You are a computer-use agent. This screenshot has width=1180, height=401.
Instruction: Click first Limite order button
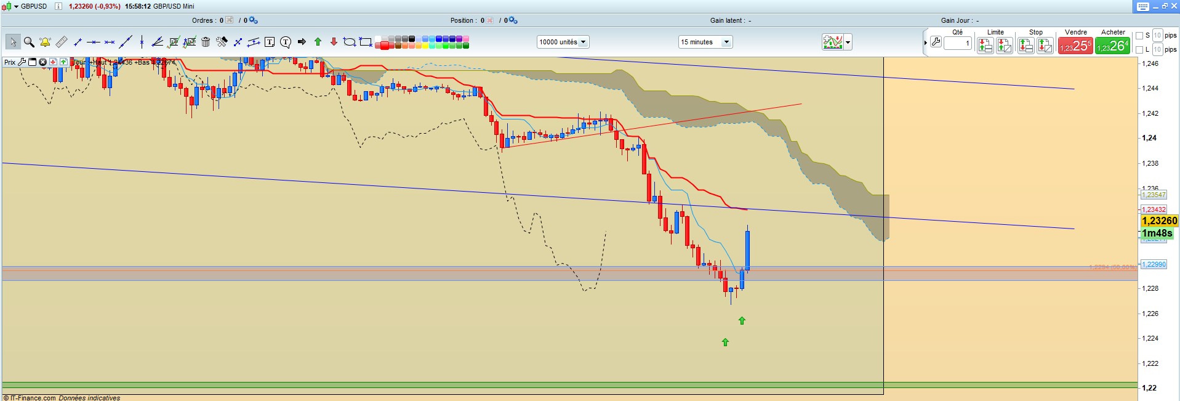[x=985, y=45]
